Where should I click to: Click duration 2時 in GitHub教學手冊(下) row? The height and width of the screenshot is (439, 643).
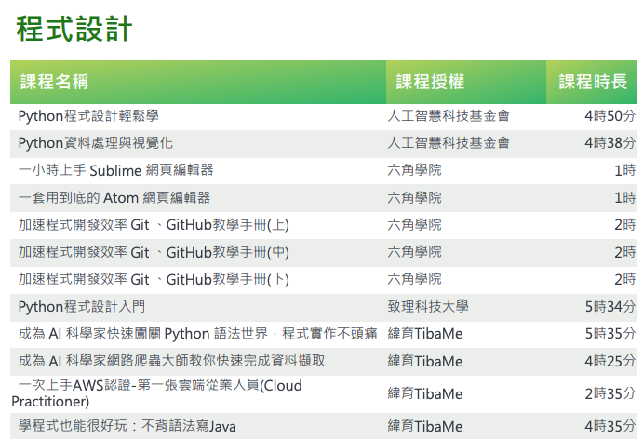tap(625, 280)
